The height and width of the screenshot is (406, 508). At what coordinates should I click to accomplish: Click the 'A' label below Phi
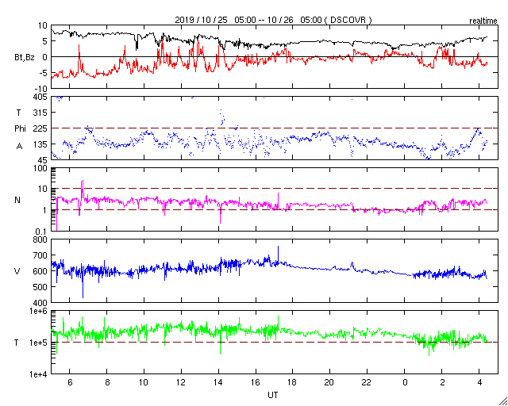click(19, 147)
